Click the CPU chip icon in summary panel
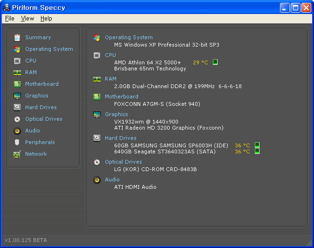The width and height of the screenshot is (314, 248). click(x=97, y=55)
